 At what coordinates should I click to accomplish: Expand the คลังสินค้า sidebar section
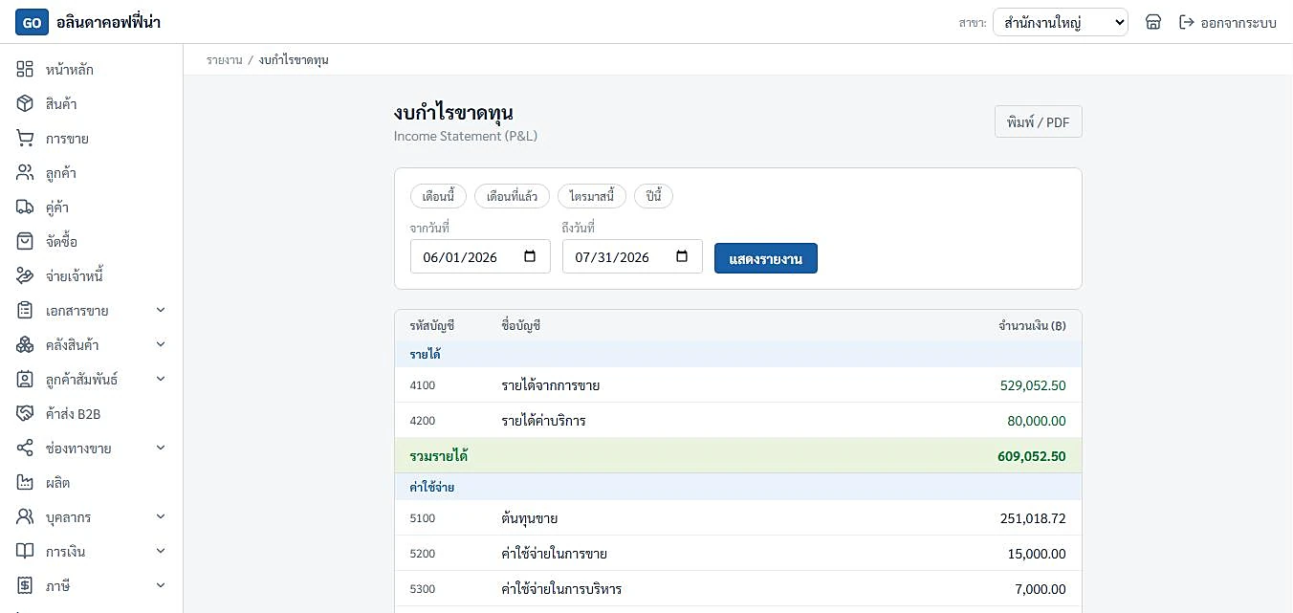point(161,345)
